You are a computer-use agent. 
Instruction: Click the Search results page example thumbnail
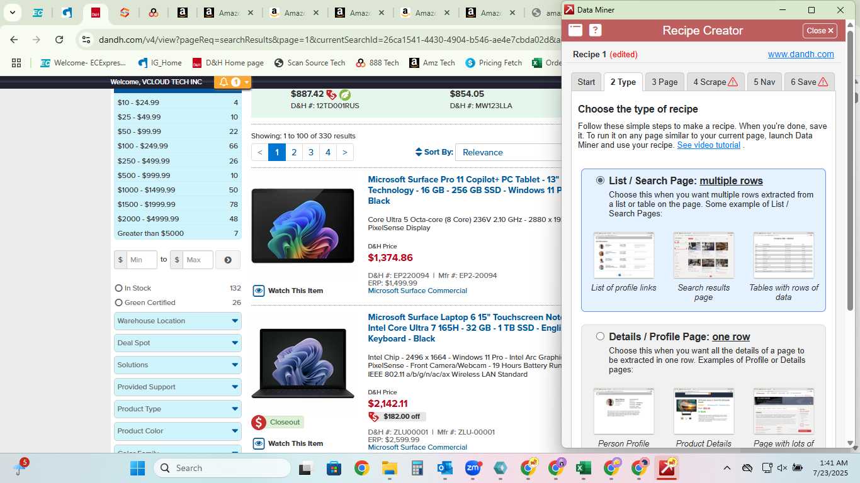click(x=704, y=255)
